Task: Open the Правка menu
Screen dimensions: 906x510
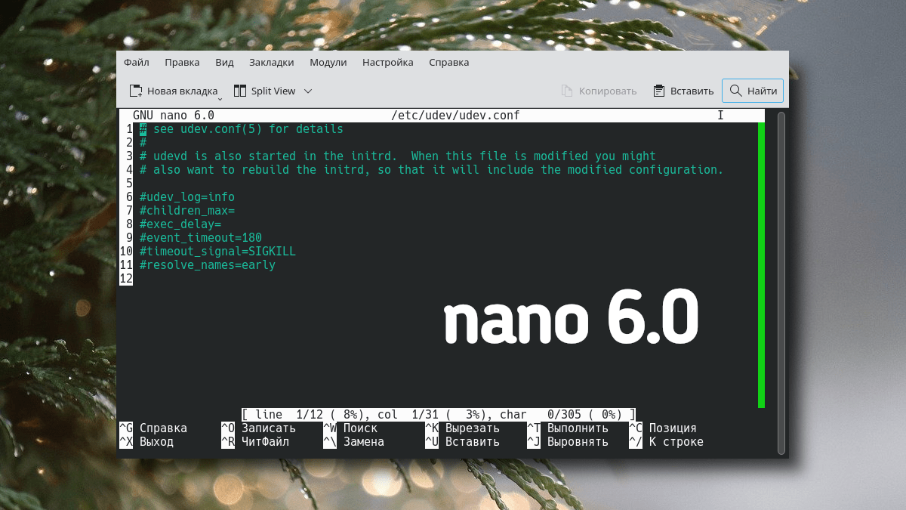Action: pos(182,63)
